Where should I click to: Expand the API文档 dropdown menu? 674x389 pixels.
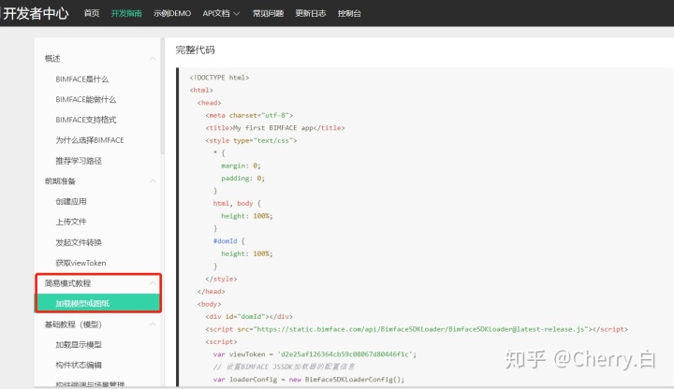221,13
